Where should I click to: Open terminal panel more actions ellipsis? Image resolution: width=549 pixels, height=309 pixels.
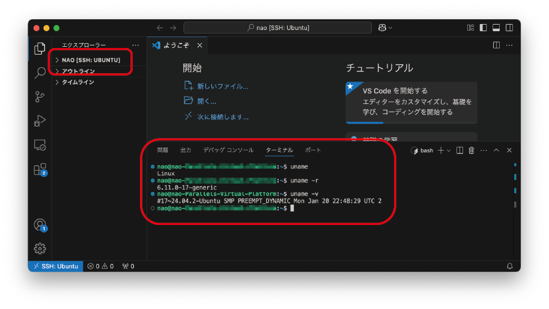click(484, 151)
